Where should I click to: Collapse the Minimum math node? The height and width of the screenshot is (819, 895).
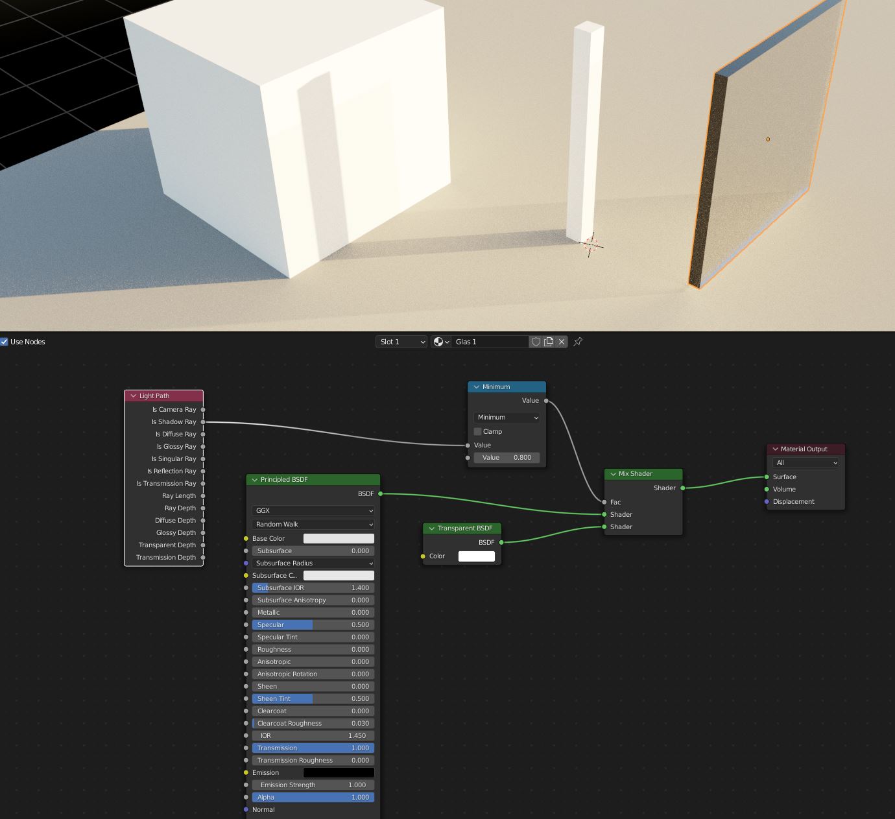(x=477, y=387)
